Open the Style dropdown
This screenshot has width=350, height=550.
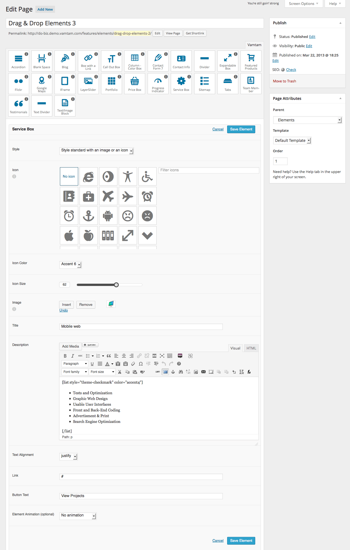(96, 151)
